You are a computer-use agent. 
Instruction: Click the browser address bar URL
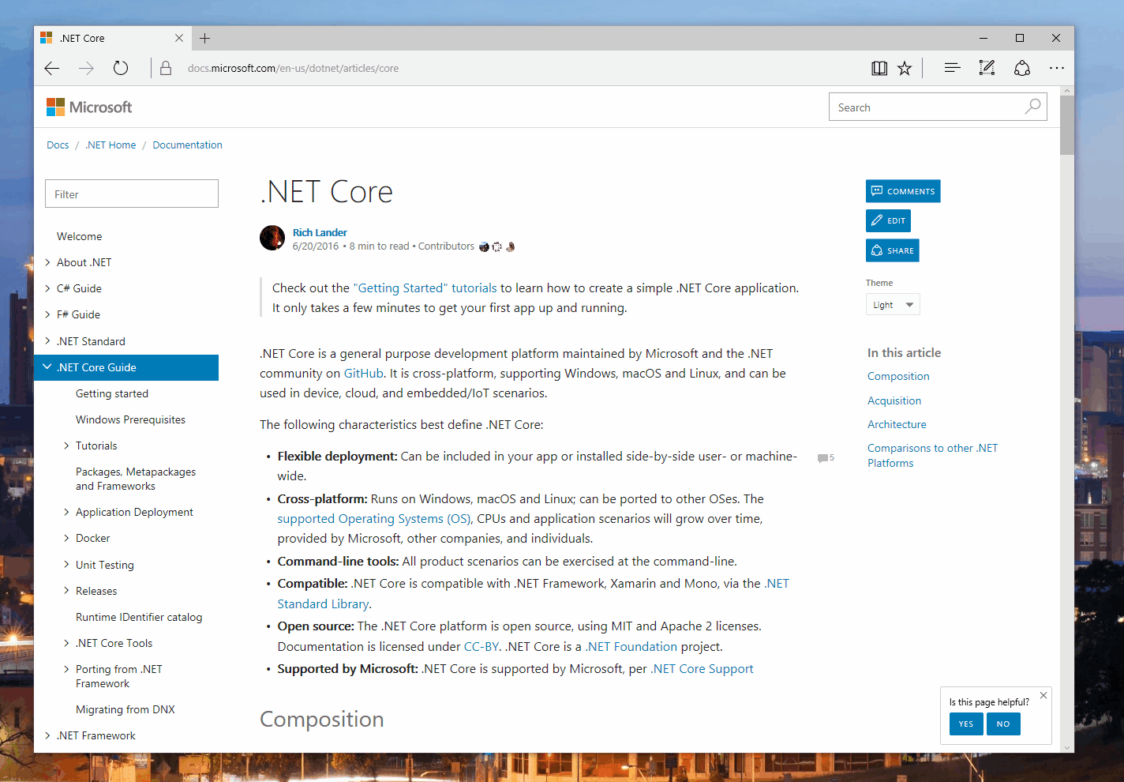(x=293, y=69)
